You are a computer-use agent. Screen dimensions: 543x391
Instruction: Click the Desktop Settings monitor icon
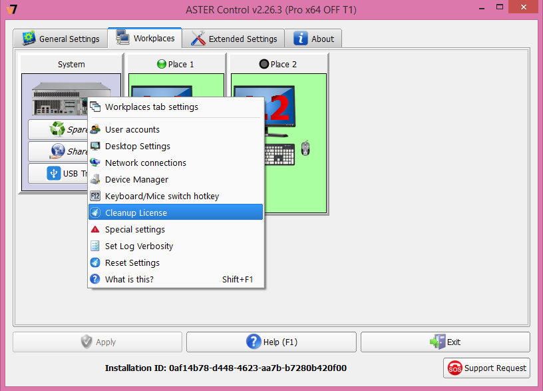click(95, 146)
